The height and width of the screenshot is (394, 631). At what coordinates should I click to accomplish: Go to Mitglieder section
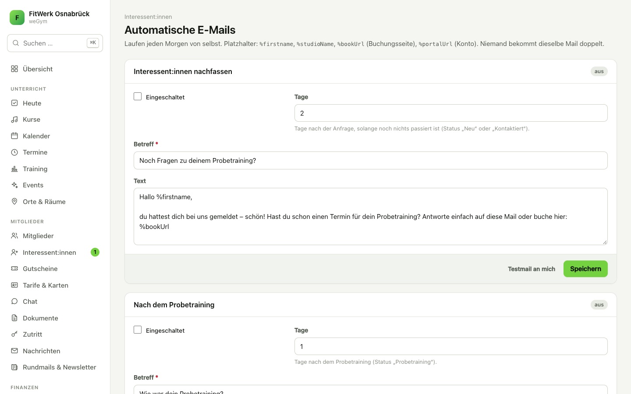point(55,236)
